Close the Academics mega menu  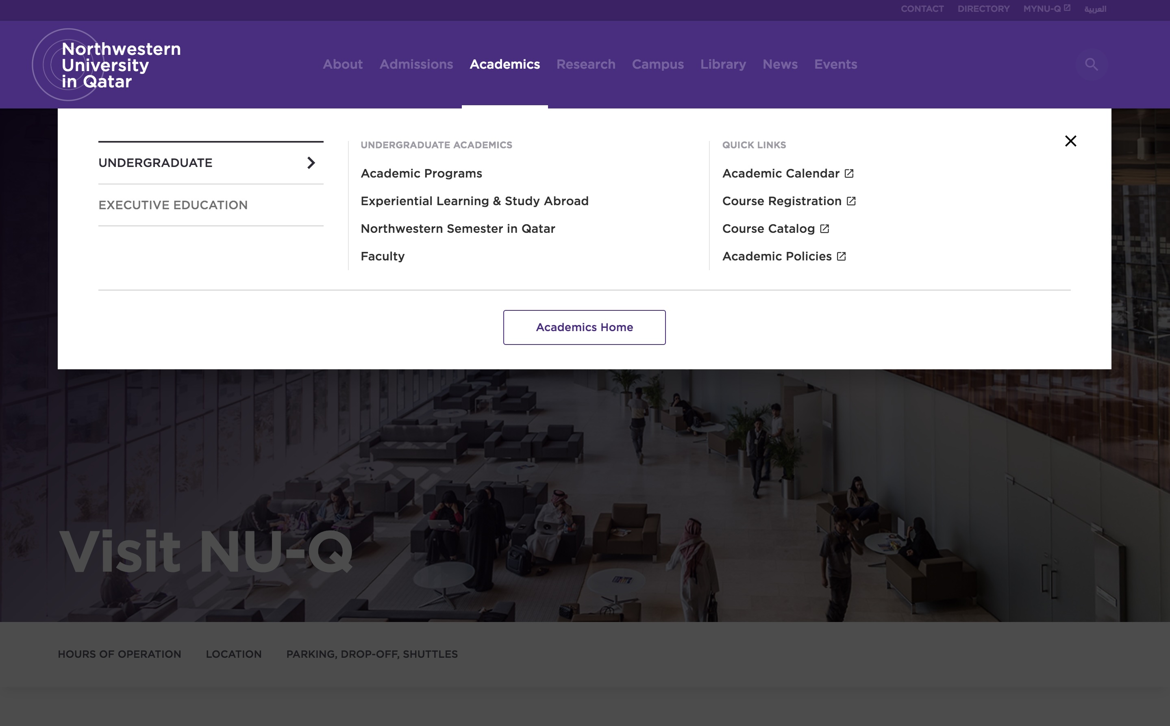pyautogui.click(x=1070, y=141)
